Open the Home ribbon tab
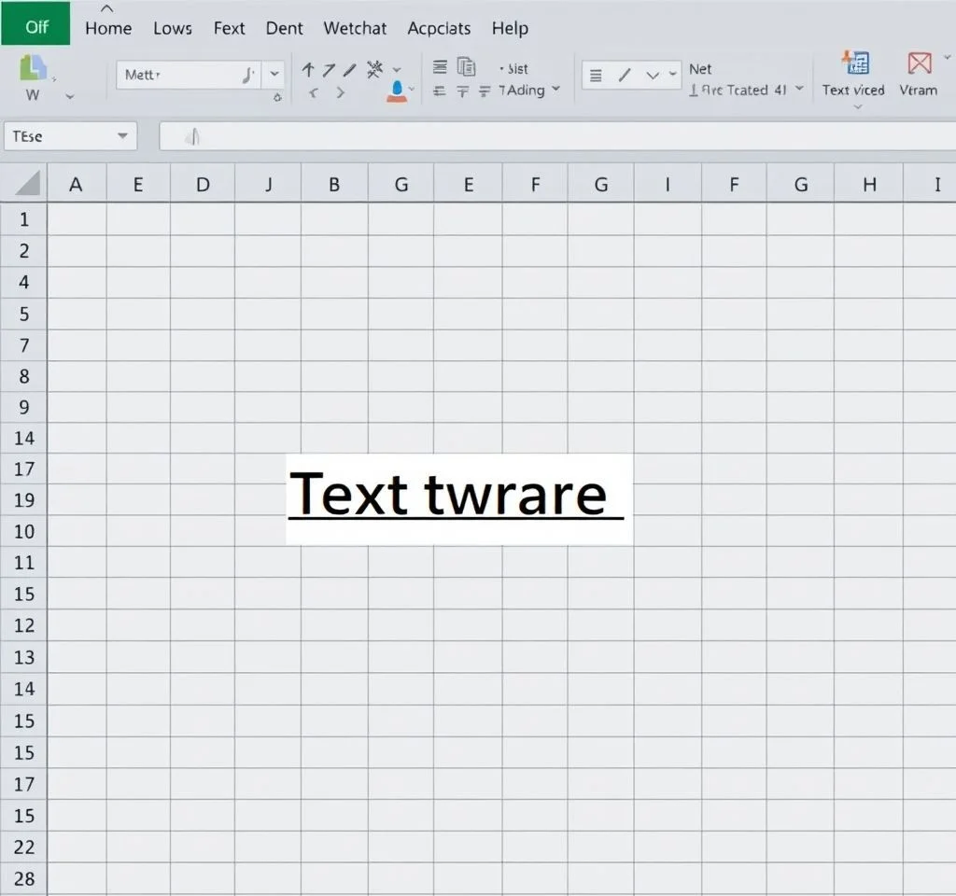The width and height of the screenshot is (956, 896). point(108,28)
